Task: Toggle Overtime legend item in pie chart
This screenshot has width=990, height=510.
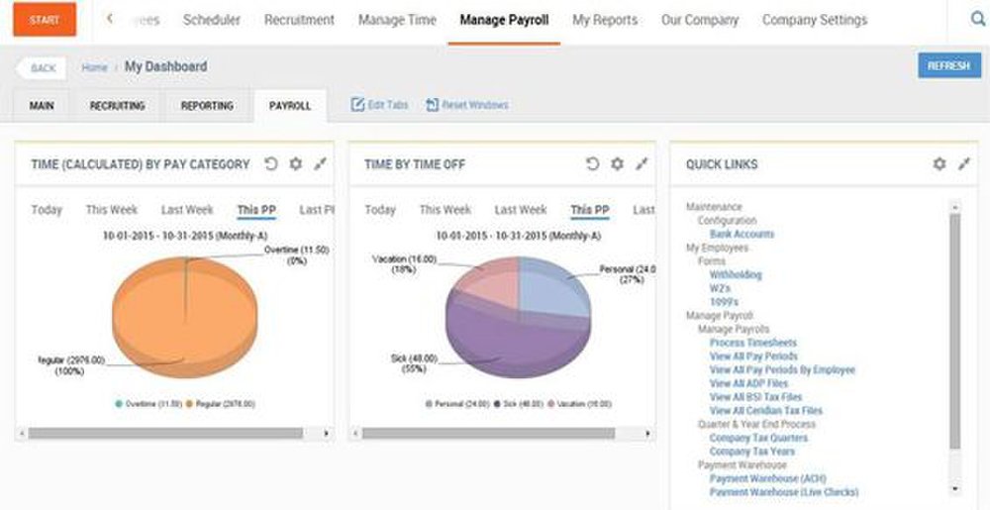Action: pyautogui.click(x=149, y=404)
